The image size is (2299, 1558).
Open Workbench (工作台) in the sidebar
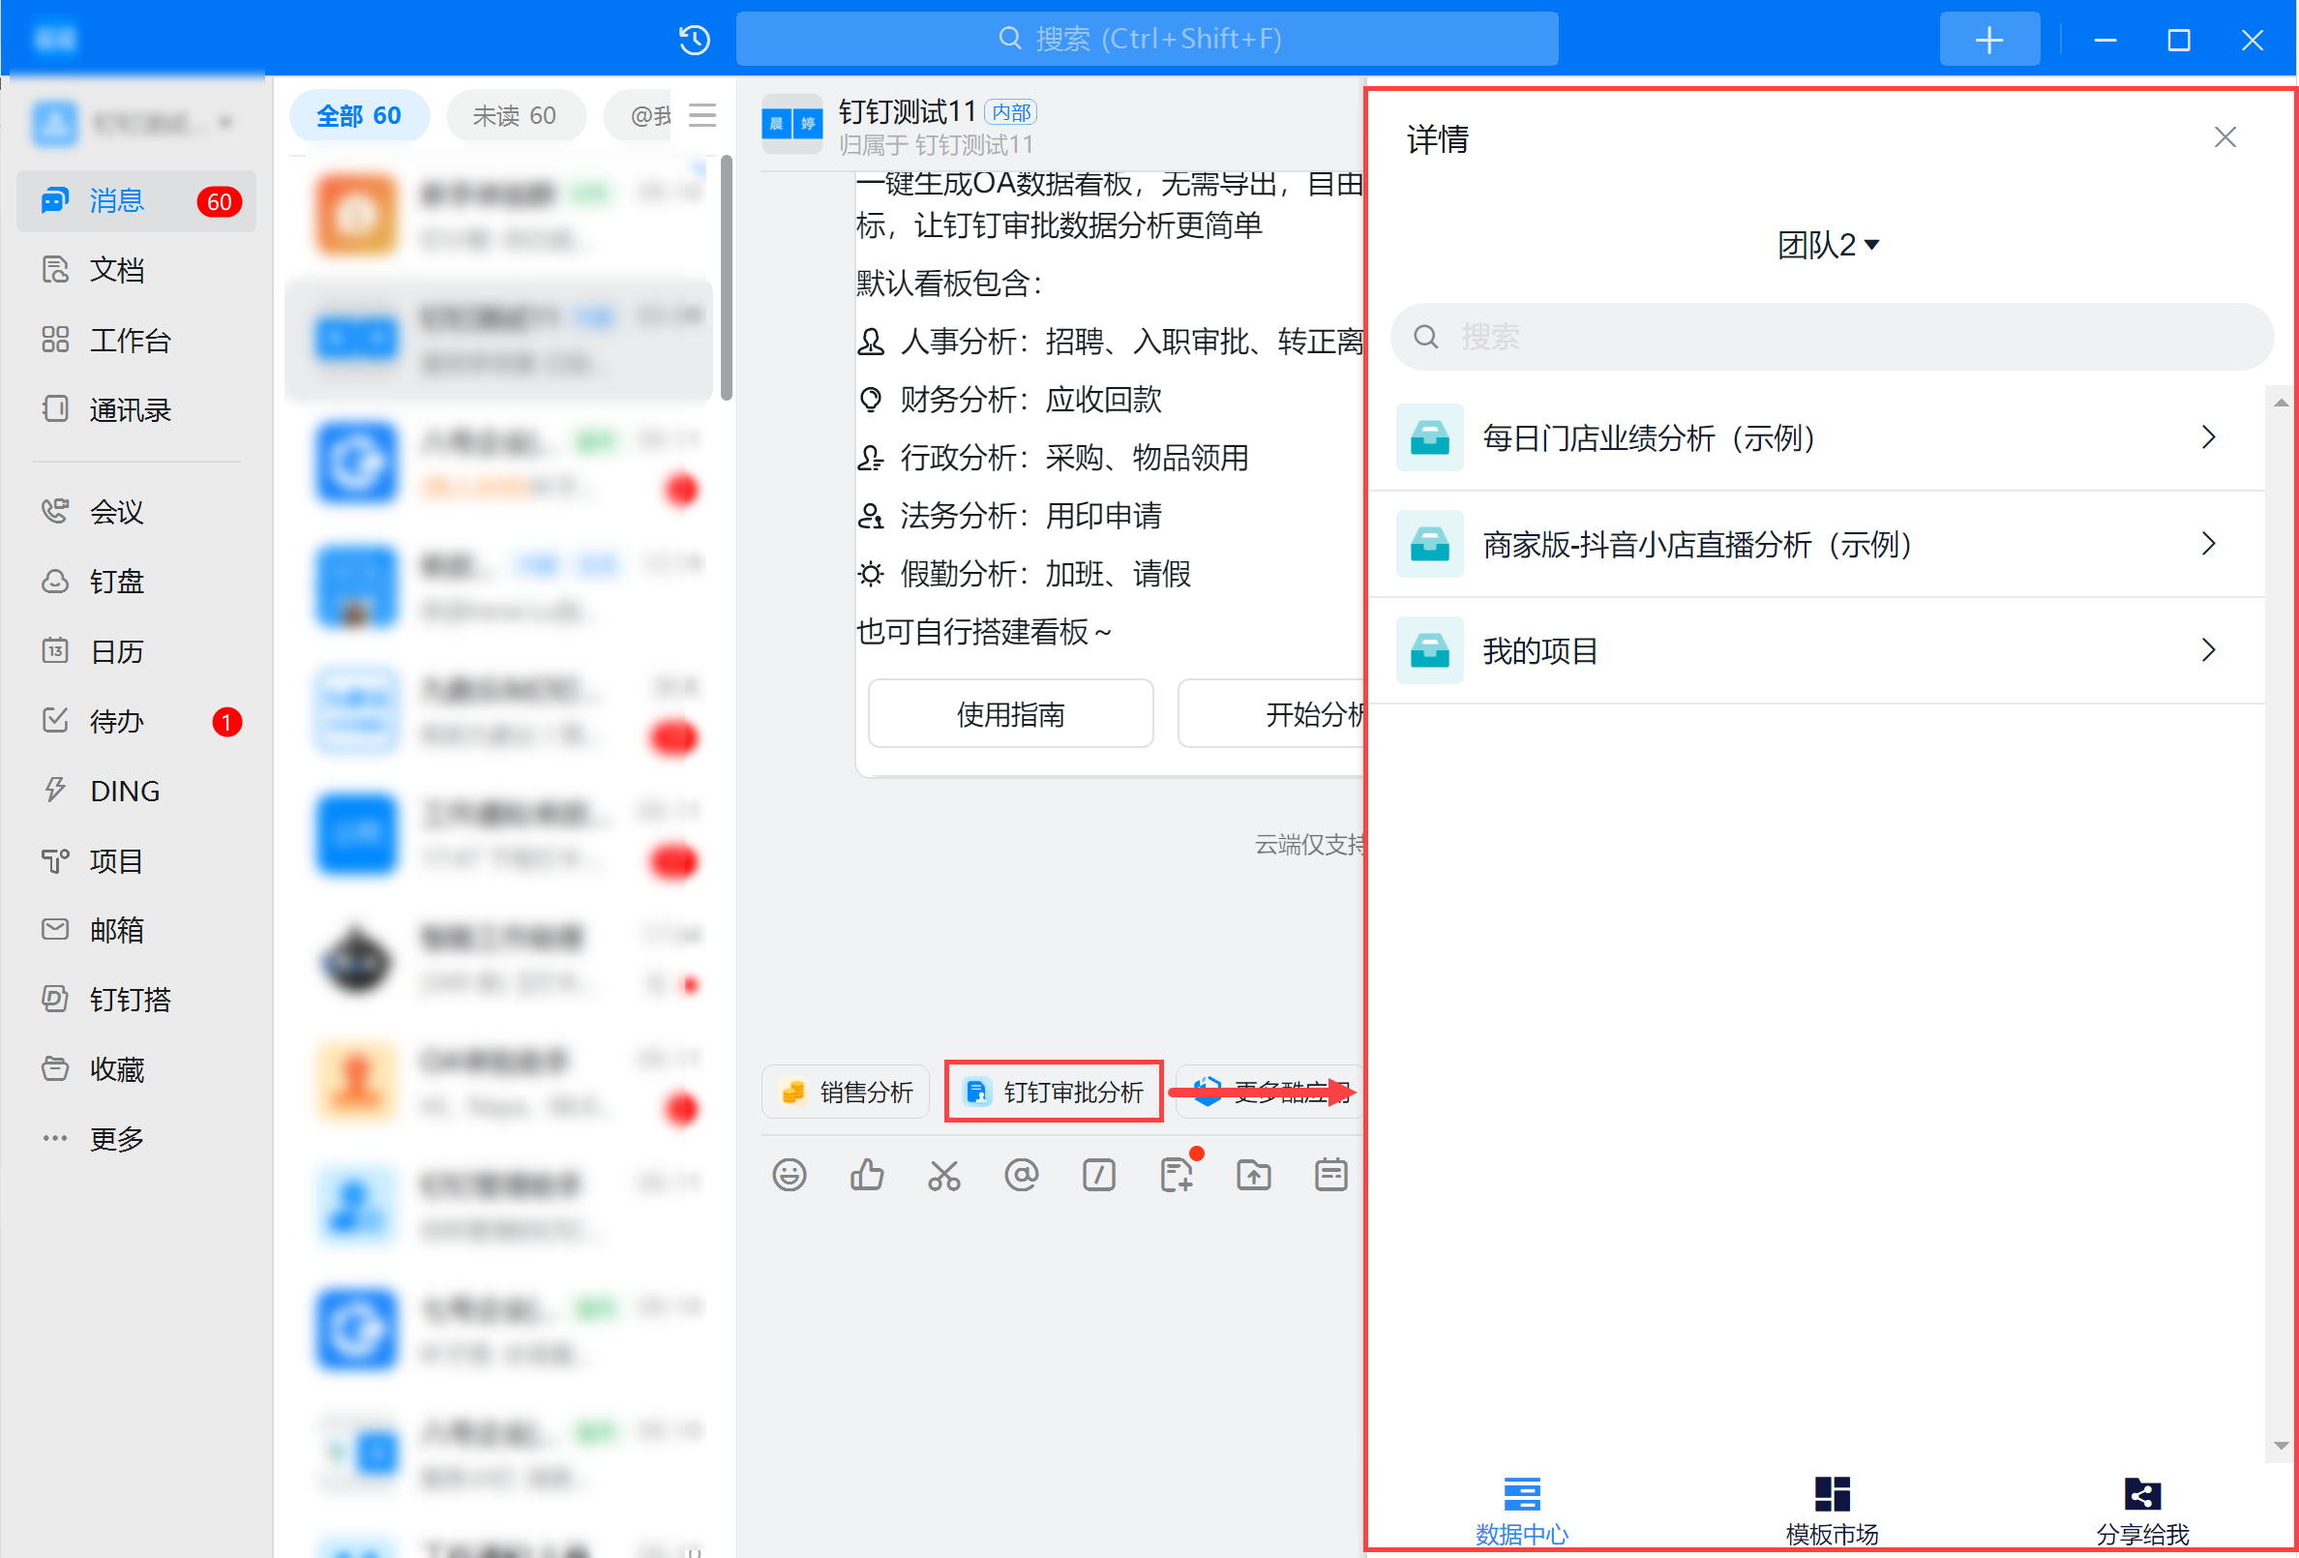[136, 341]
